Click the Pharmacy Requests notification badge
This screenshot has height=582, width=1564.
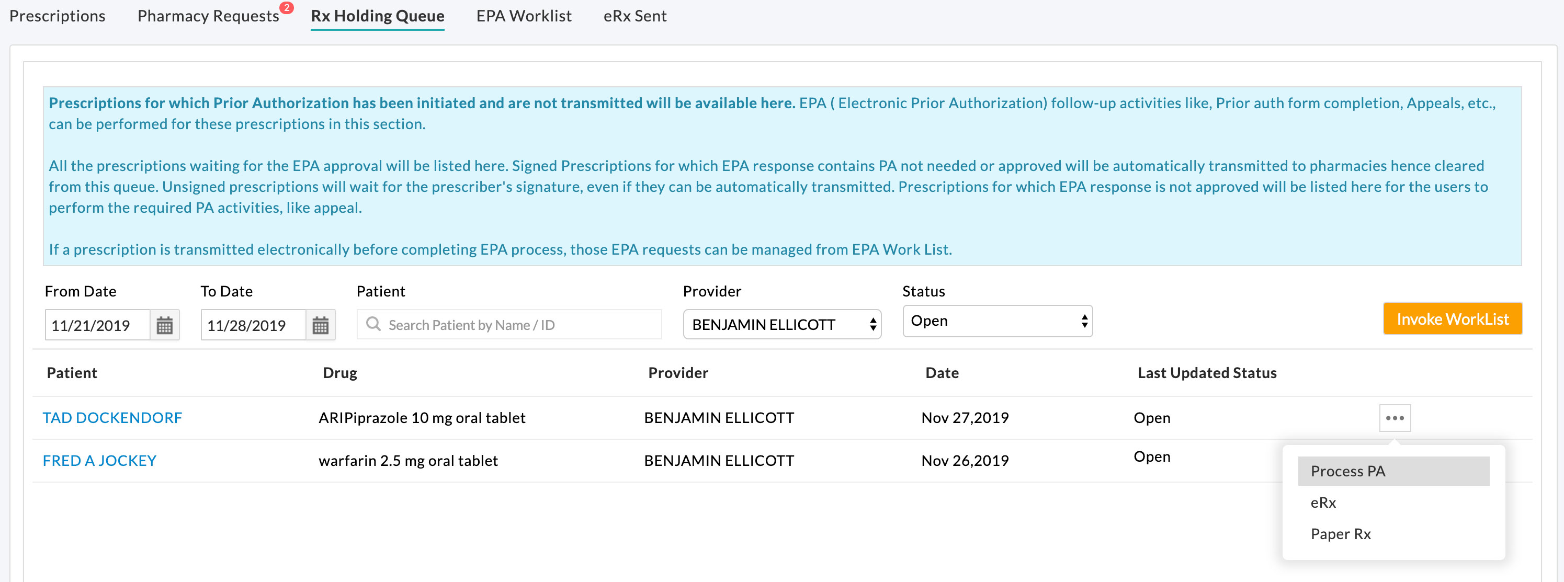click(287, 7)
